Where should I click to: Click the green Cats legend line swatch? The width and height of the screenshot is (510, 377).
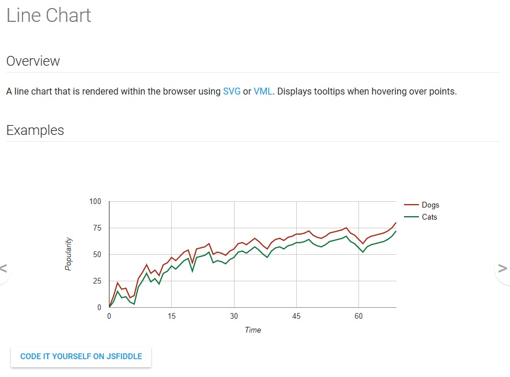tap(411, 217)
